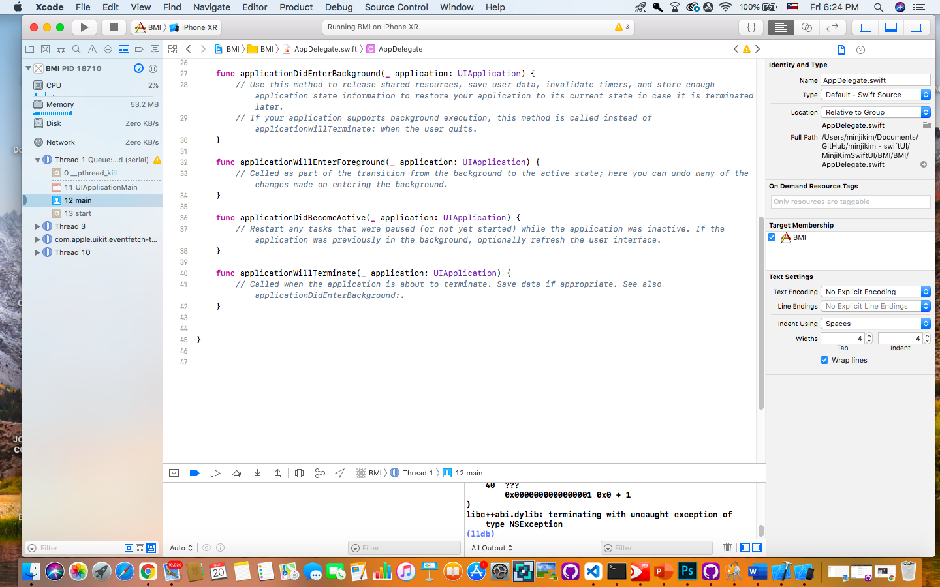Image resolution: width=940 pixels, height=587 pixels.
Task: Toggle the Navigator panel visibility
Action: pyautogui.click(x=866, y=27)
